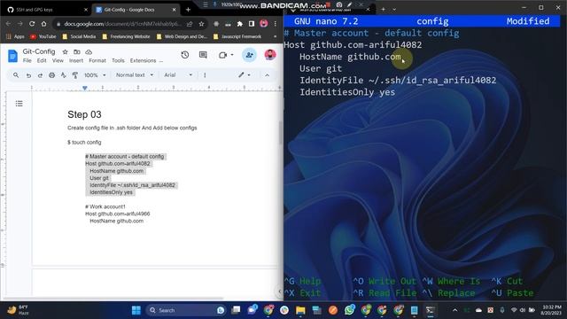This screenshot has height=319, width=567.
Task: Click the move-to-folder icon beside document title
Action: pyautogui.click(x=77, y=52)
